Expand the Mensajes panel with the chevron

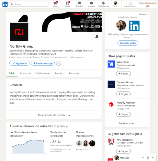pyautogui.click(x=152, y=158)
